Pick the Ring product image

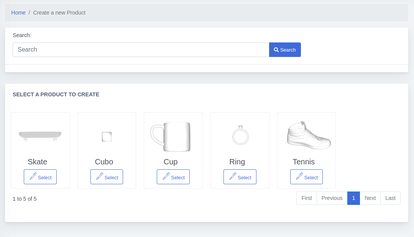[240, 135]
